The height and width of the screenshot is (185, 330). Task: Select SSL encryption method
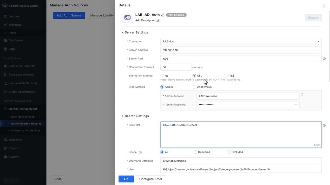coord(194,76)
